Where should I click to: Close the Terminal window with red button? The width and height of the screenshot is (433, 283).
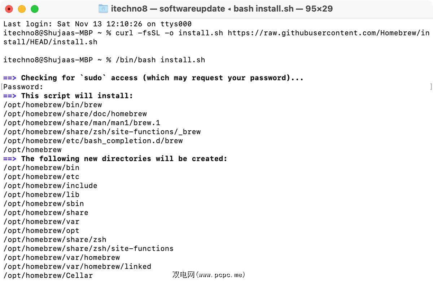pyautogui.click(x=9, y=9)
